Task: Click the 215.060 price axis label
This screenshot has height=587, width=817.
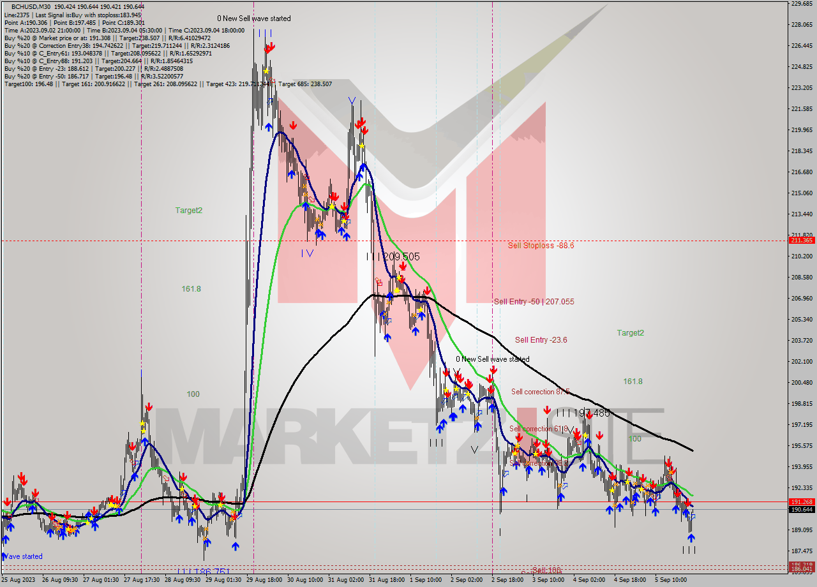Action: coord(802,193)
